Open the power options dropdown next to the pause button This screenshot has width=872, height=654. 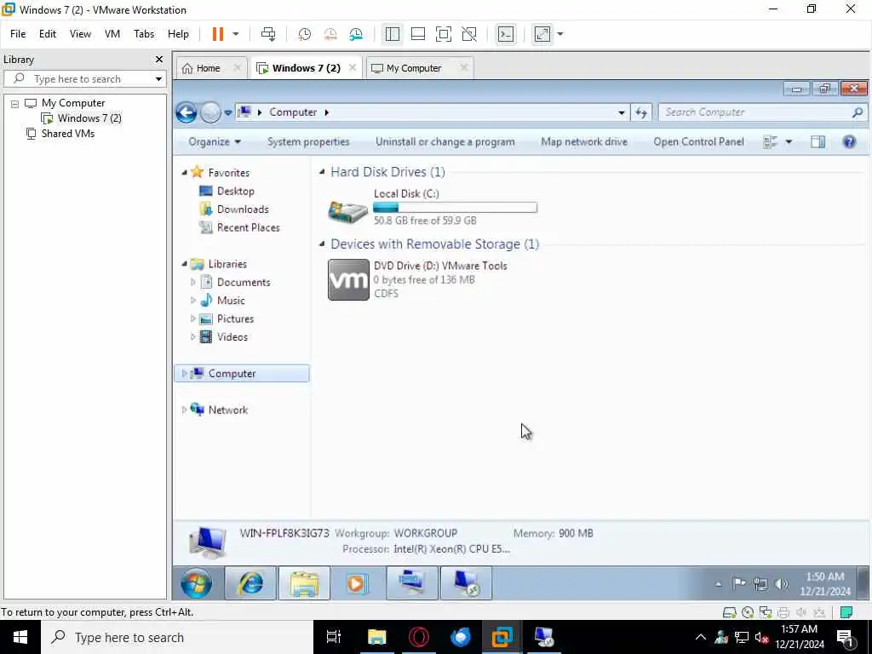pyautogui.click(x=236, y=34)
